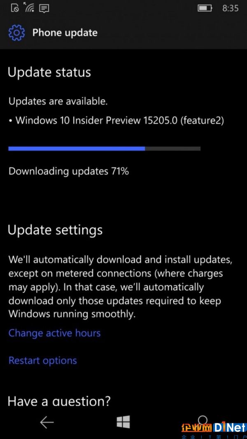Open the Change active hours link
247x439 pixels.
point(55,333)
